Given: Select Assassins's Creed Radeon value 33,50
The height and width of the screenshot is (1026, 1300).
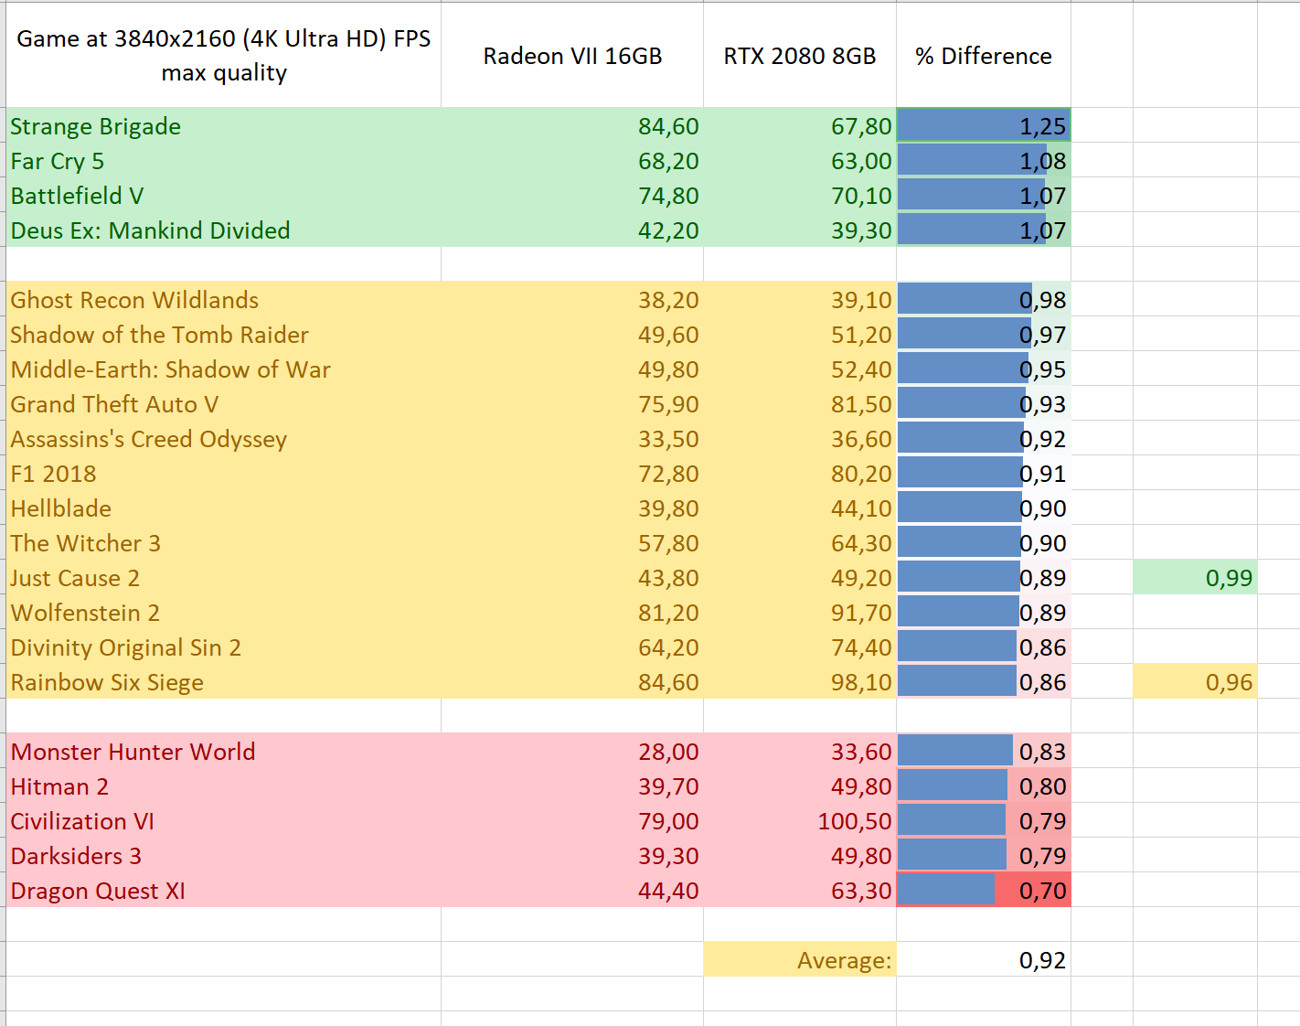Looking at the screenshot, I should (x=572, y=438).
